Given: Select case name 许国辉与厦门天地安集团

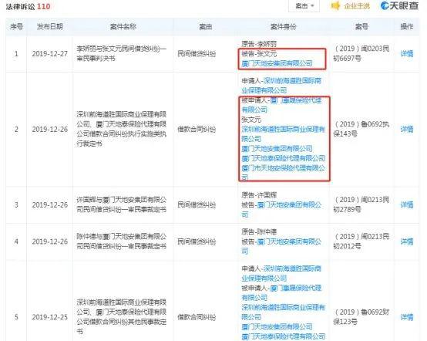Looking at the screenshot, I should pos(122,204).
